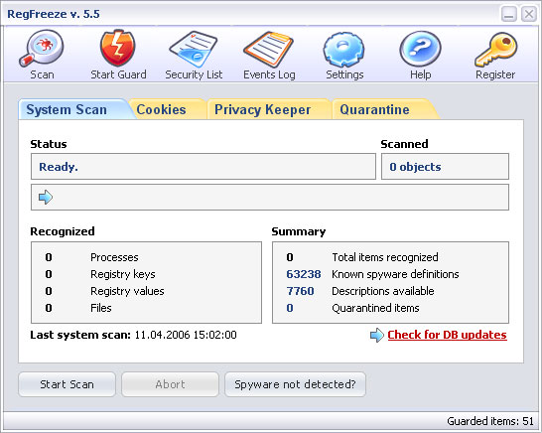Click the Abort button
Image resolution: width=542 pixels, height=433 pixels.
[170, 384]
